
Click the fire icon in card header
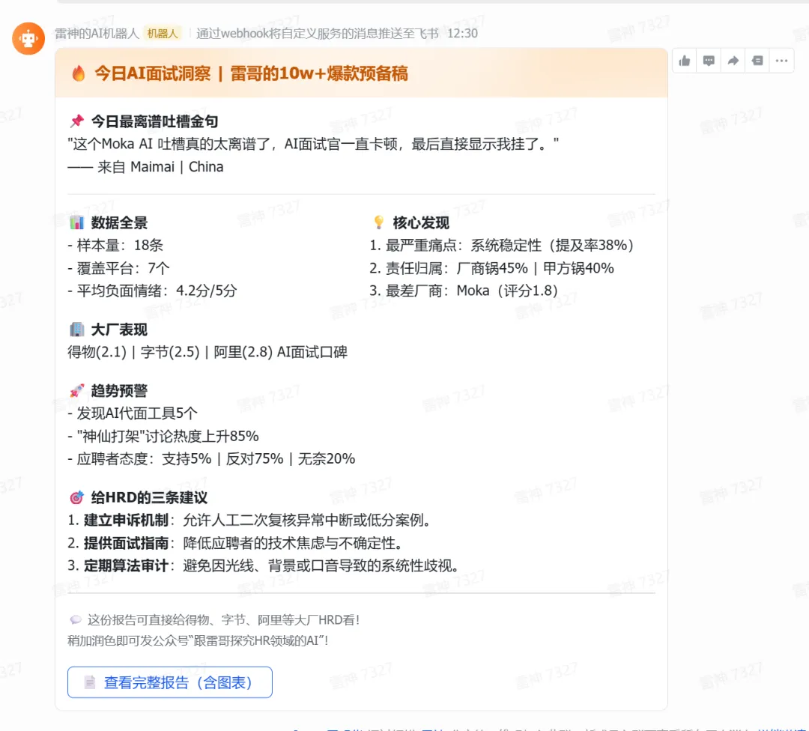click(x=79, y=73)
